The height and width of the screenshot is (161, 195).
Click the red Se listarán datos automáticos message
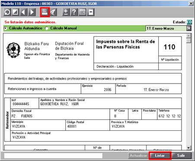coord(30,22)
